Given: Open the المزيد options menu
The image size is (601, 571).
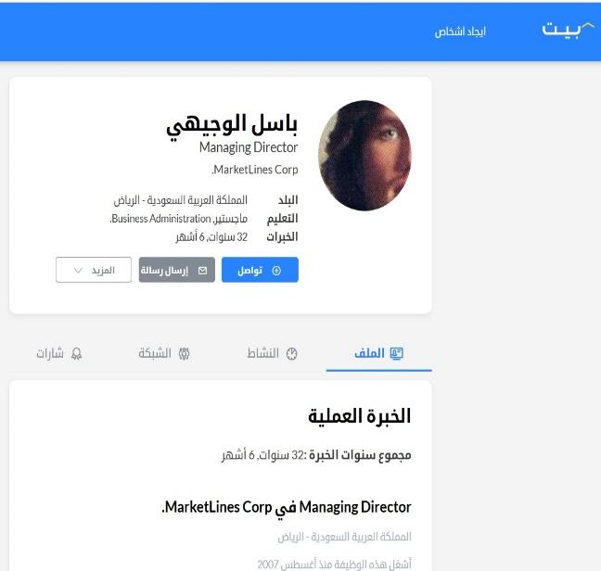Looking at the screenshot, I should pyautogui.click(x=94, y=270).
